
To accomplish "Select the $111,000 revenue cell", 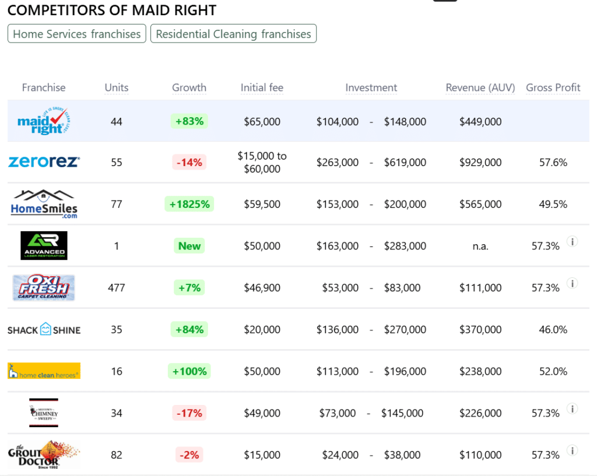I will tap(480, 288).
